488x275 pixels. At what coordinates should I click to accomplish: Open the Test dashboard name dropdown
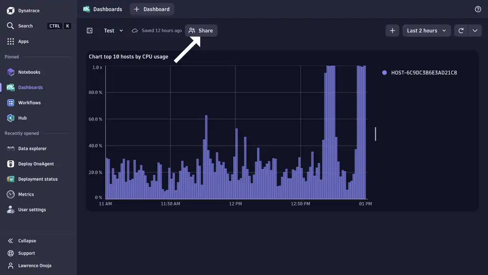[113, 30]
